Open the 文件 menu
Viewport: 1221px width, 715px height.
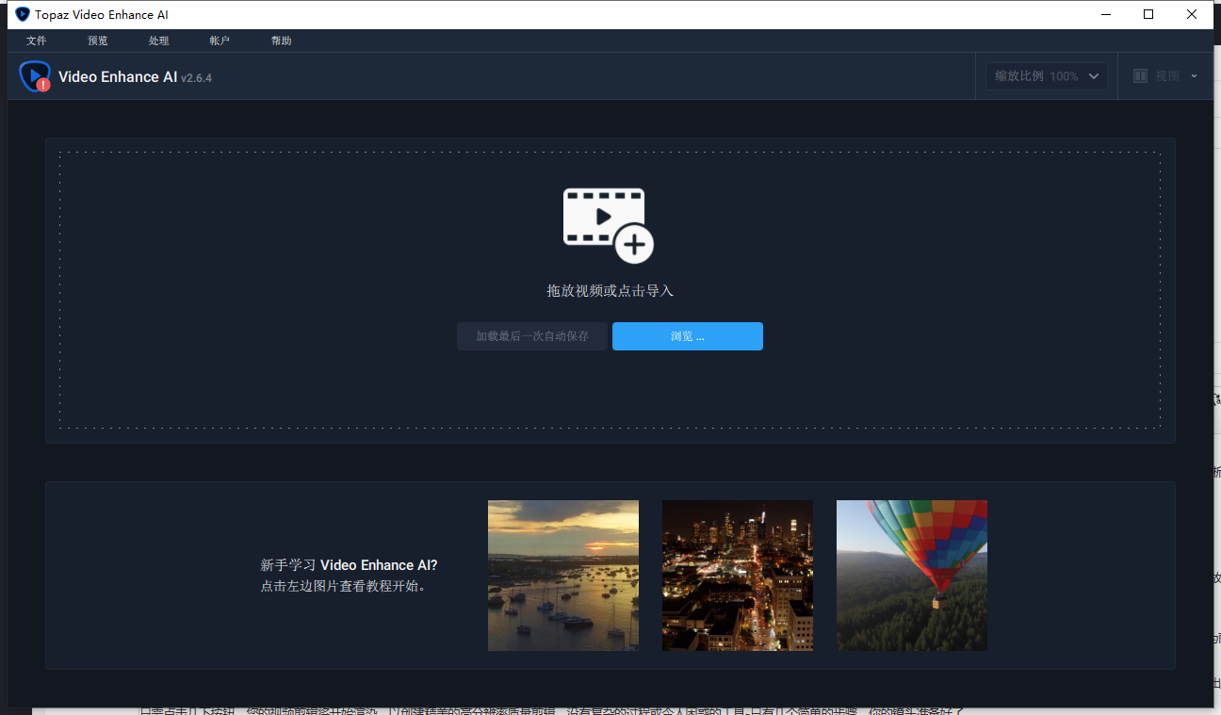coord(36,41)
